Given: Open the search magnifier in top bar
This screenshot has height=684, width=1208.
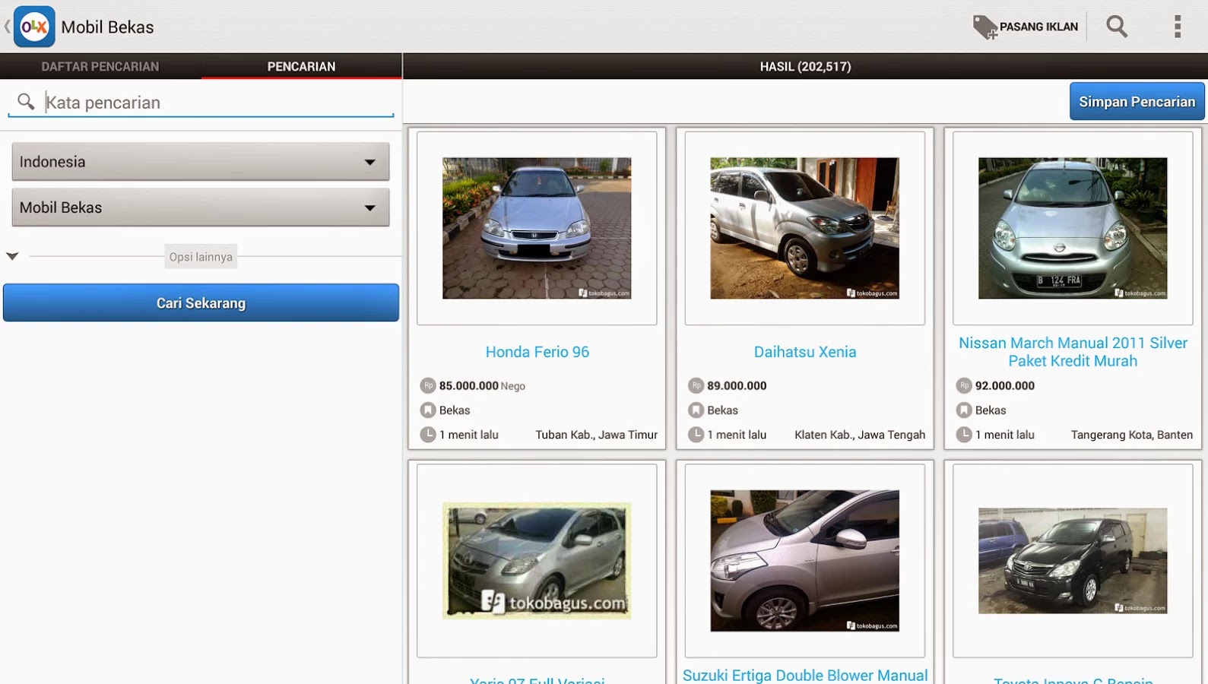Looking at the screenshot, I should 1117,27.
